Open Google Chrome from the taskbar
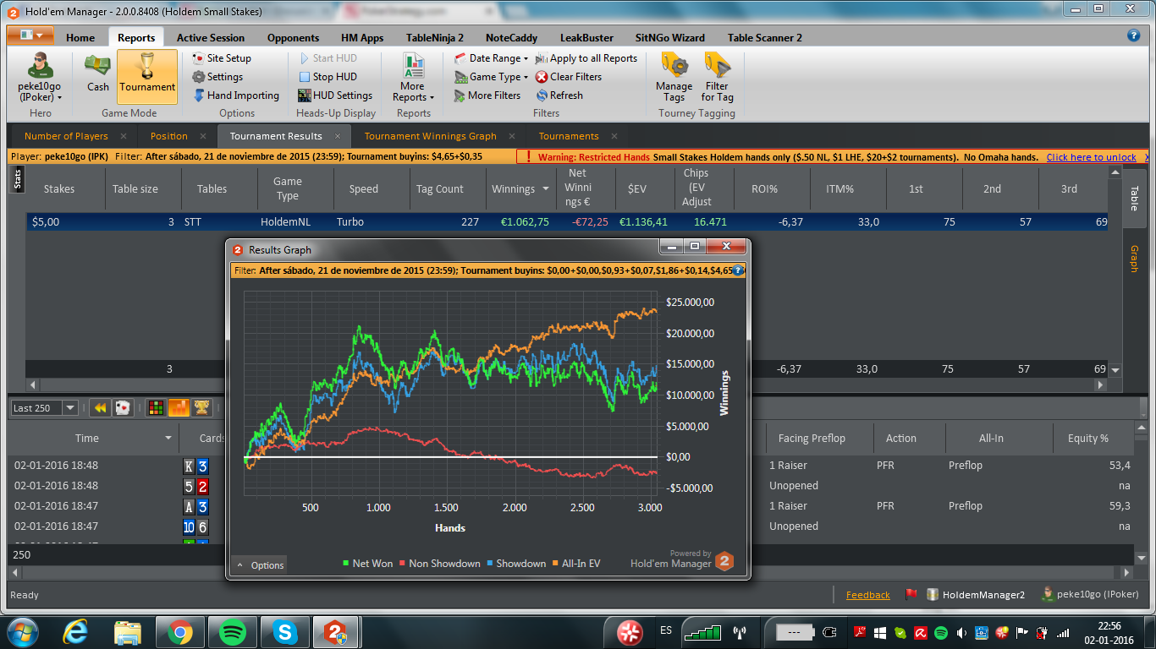 [x=179, y=631]
